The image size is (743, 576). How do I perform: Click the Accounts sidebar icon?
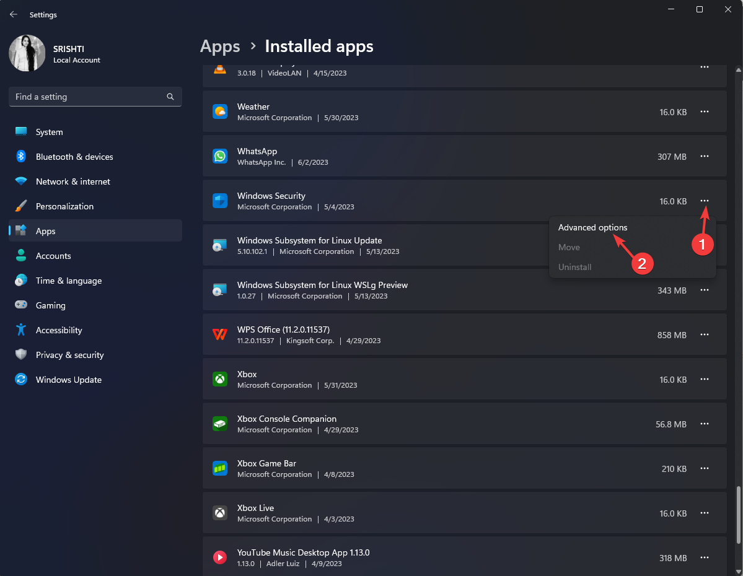[x=20, y=256]
